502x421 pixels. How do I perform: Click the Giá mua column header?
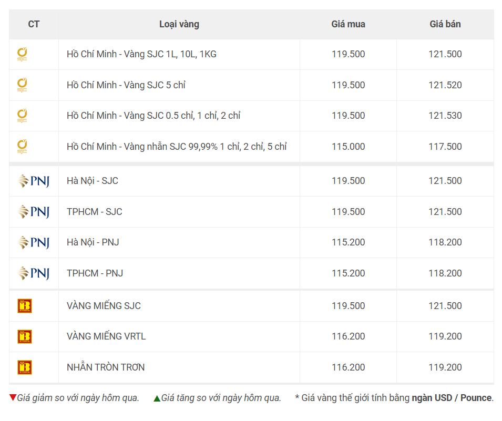[x=349, y=24]
